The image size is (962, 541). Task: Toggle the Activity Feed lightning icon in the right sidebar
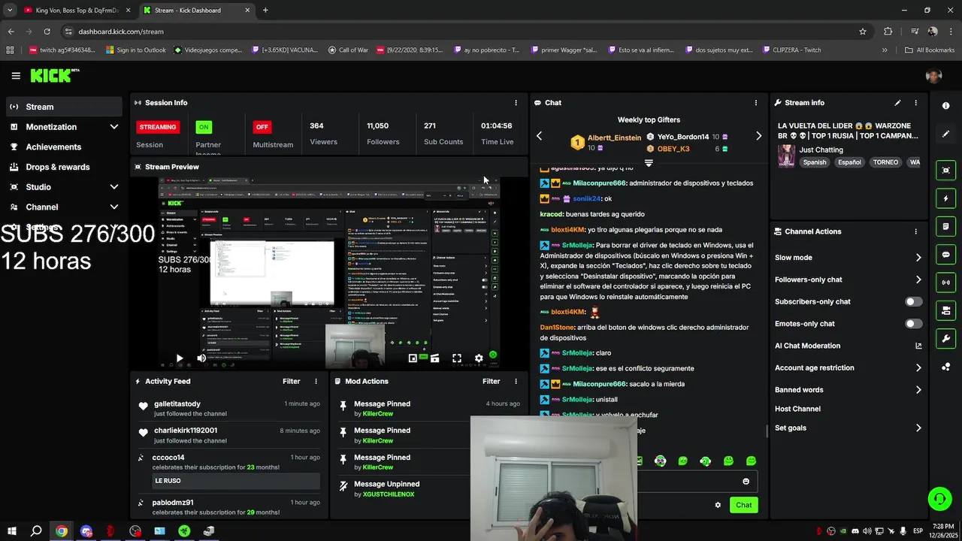tap(945, 198)
